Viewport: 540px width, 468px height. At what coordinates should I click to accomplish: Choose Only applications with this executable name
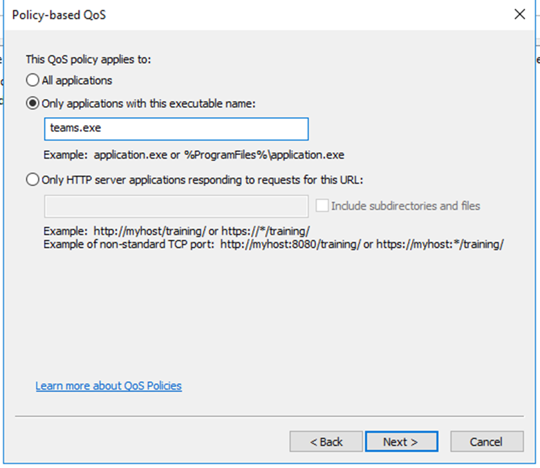[x=32, y=103]
